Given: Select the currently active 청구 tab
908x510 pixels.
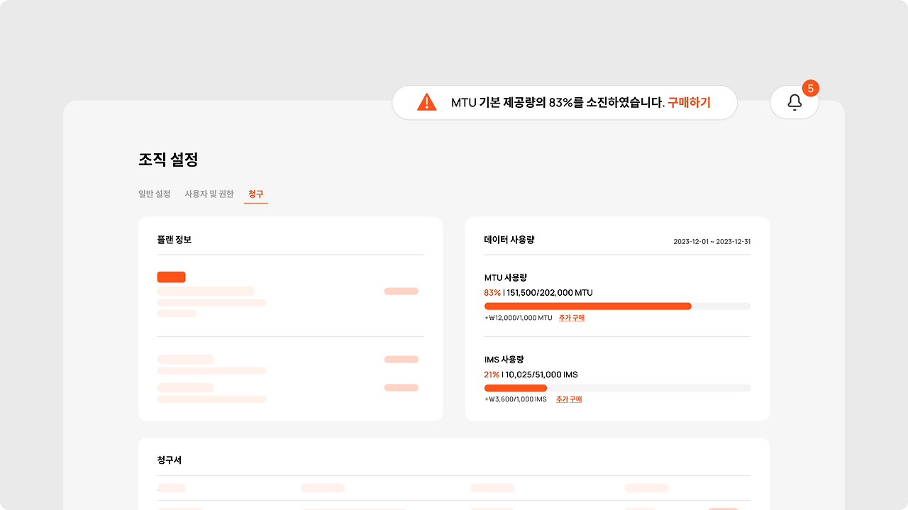Looking at the screenshot, I should 255,193.
